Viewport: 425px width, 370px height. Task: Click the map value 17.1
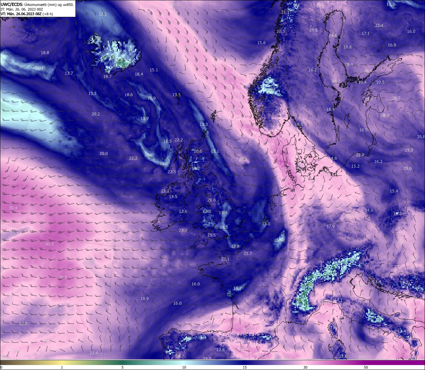coord(366,33)
